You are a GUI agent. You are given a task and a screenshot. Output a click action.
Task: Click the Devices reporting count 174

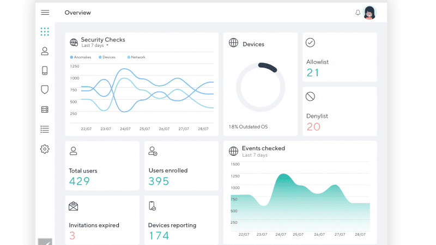[159, 236]
